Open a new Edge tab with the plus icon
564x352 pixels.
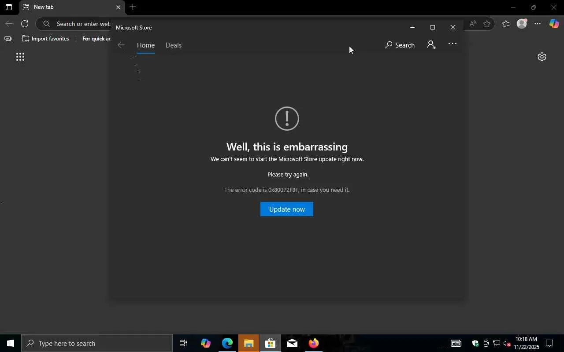(x=133, y=7)
